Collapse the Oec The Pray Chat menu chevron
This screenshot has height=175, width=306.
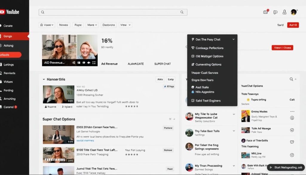(x=233, y=39)
